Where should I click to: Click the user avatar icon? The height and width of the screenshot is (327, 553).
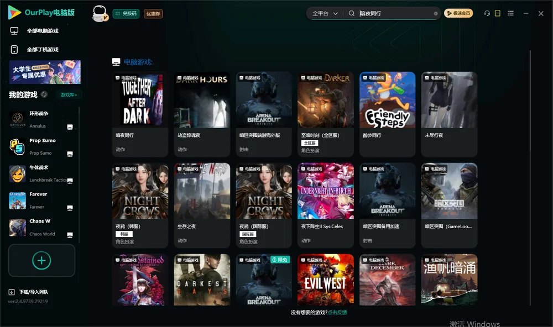[x=100, y=13]
